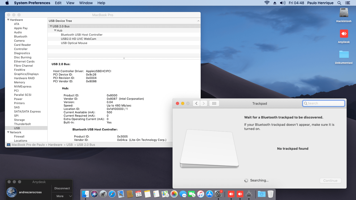Open Wi-Fi status menu
Image resolution: width=356 pixels, height=200 pixels.
point(267,3)
